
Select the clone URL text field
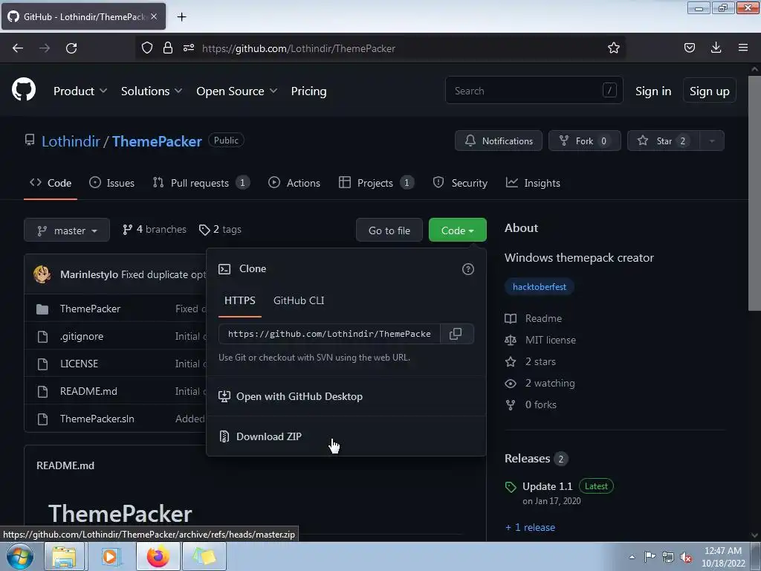[329, 334]
